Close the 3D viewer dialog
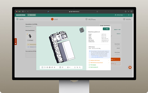148x93 pixels. [106, 29]
